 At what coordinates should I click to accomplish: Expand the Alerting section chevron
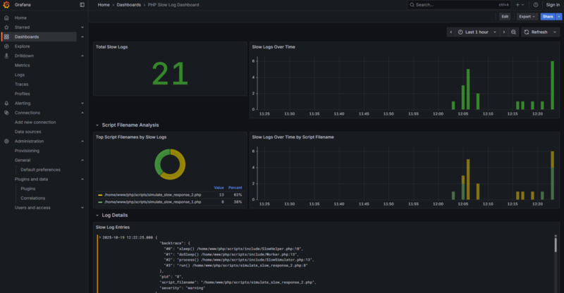point(82,103)
